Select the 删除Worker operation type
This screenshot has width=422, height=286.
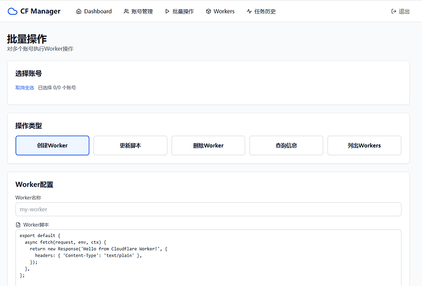[x=209, y=145]
